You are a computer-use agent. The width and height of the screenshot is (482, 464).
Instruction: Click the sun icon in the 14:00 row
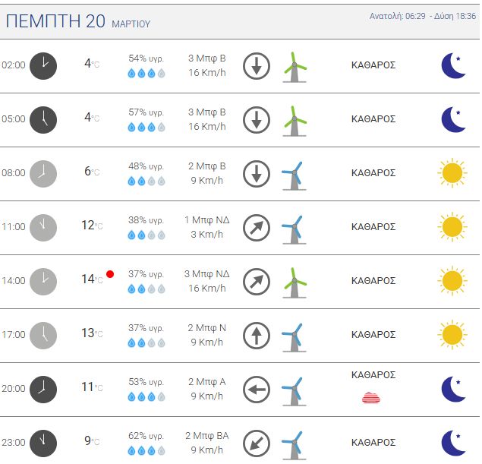click(x=452, y=281)
